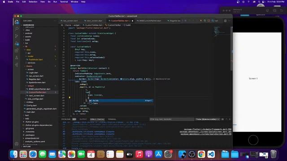Open size_configs.dart in the Explorer
Viewport: 287px width, 161px height.
click(x=35, y=99)
